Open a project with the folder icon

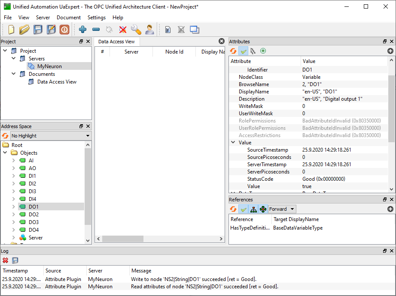(x=24, y=30)
